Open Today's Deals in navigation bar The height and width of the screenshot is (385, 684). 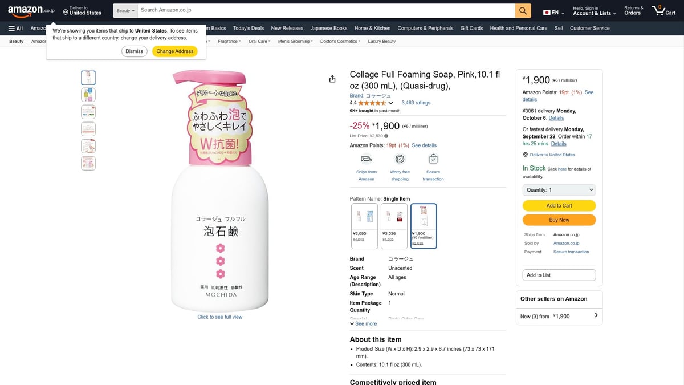click(x=249, y=28)
